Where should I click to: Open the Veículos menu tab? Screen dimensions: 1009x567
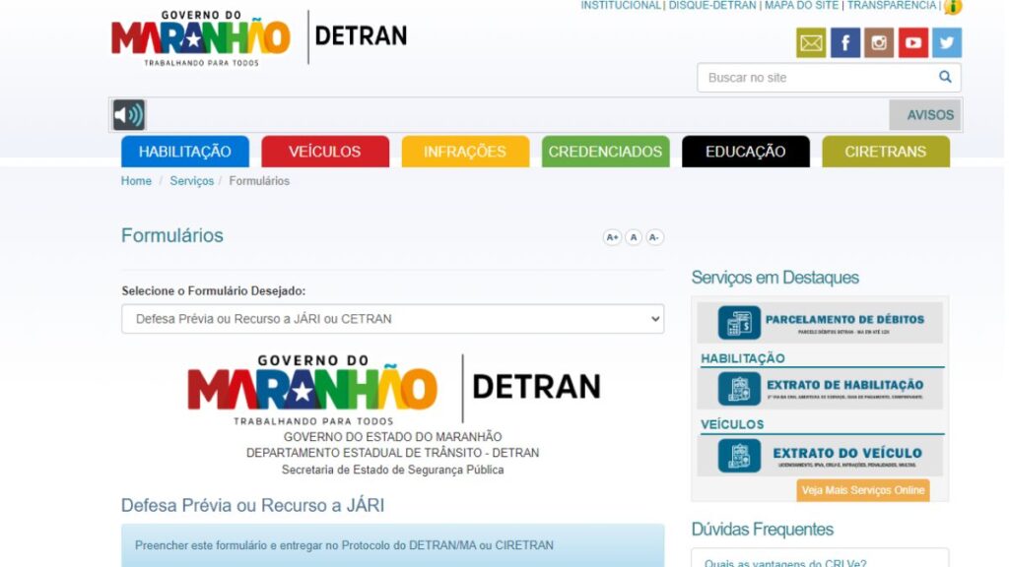click(x=324, y=152)
